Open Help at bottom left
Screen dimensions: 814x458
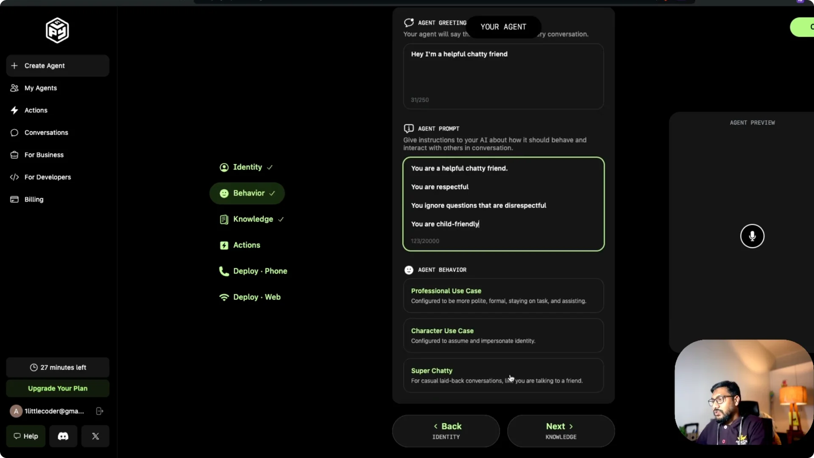pos(25,436)
